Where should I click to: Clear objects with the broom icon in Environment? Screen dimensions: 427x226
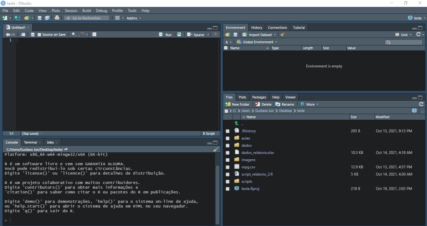[283, 34]
